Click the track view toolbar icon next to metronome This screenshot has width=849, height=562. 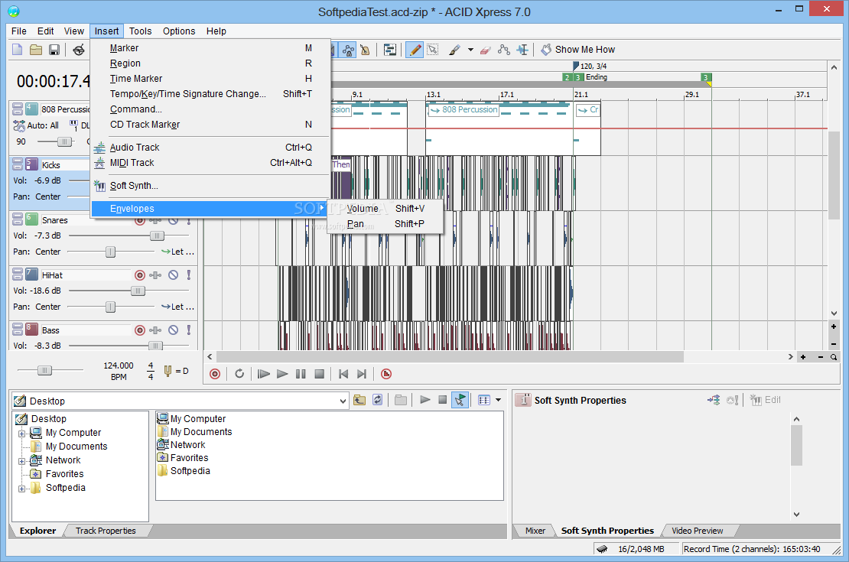pyautogui.click(x=390, y=50)
